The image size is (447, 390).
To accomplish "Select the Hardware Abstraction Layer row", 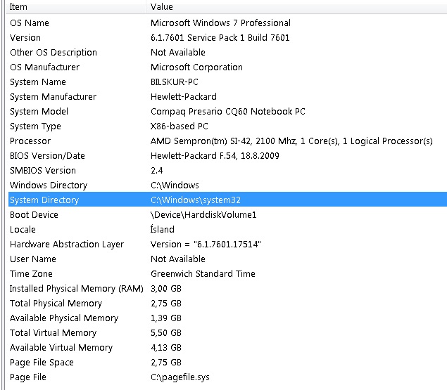I will pos(67,245).
